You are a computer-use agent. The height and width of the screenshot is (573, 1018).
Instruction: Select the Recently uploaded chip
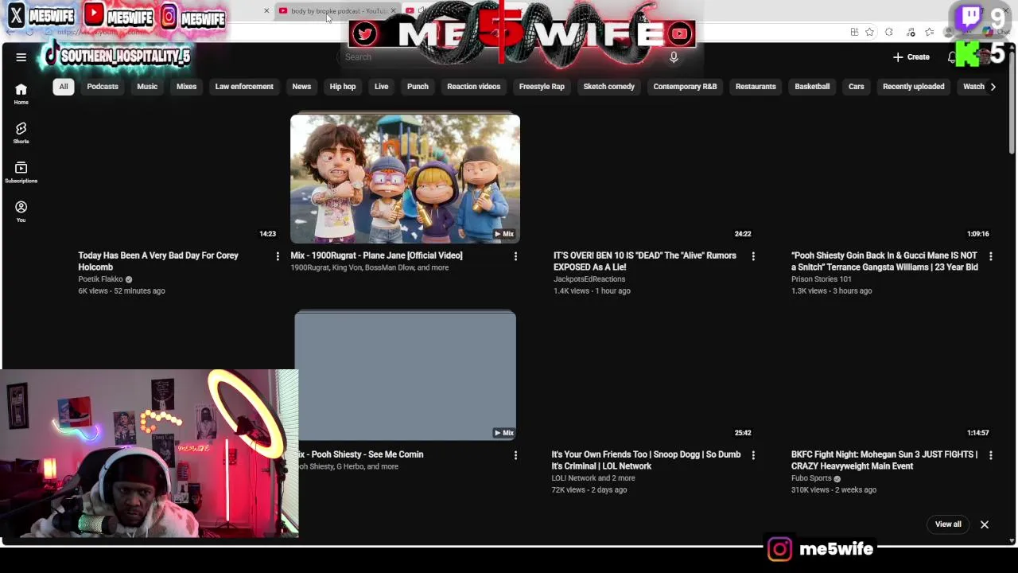point(914,87)
